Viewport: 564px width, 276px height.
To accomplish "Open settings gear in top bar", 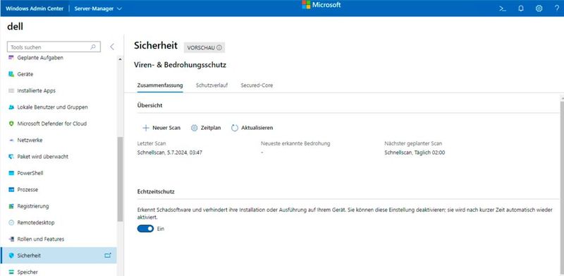I will (539, 8).
